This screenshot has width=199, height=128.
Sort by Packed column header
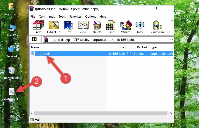click(137, 47)
